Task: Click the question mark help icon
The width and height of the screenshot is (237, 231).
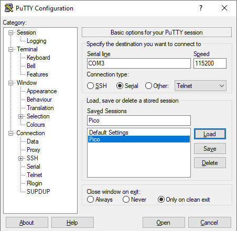Action: pos(201,8)
